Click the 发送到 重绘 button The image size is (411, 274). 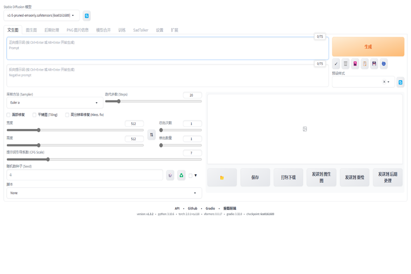(x=355, y=178)
